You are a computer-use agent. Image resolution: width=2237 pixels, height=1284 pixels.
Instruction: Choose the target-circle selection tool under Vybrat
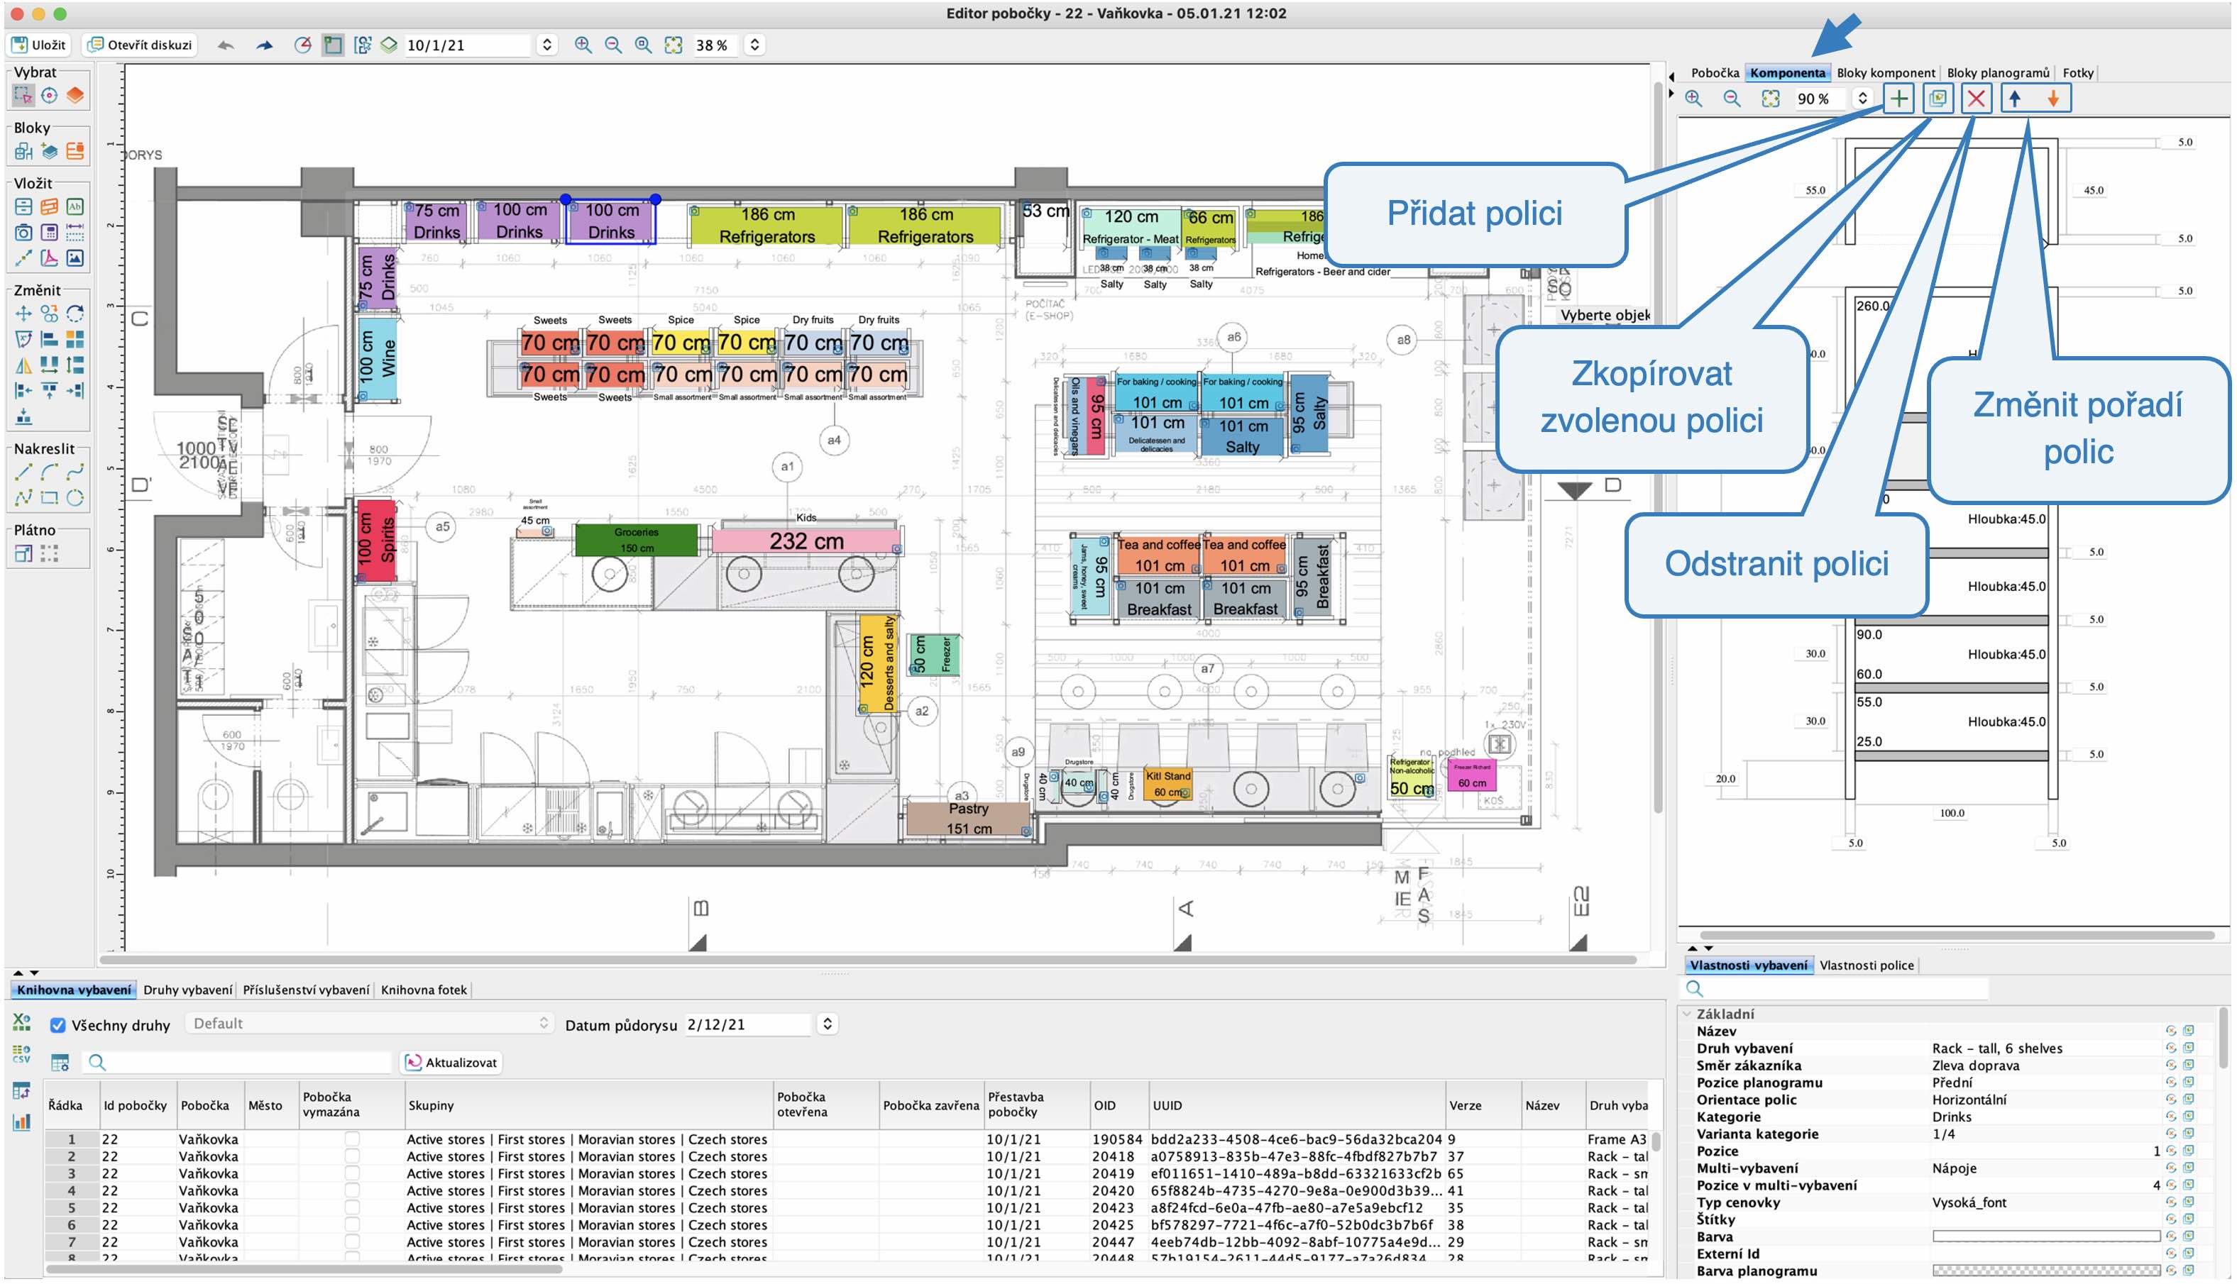click(50, 95)
